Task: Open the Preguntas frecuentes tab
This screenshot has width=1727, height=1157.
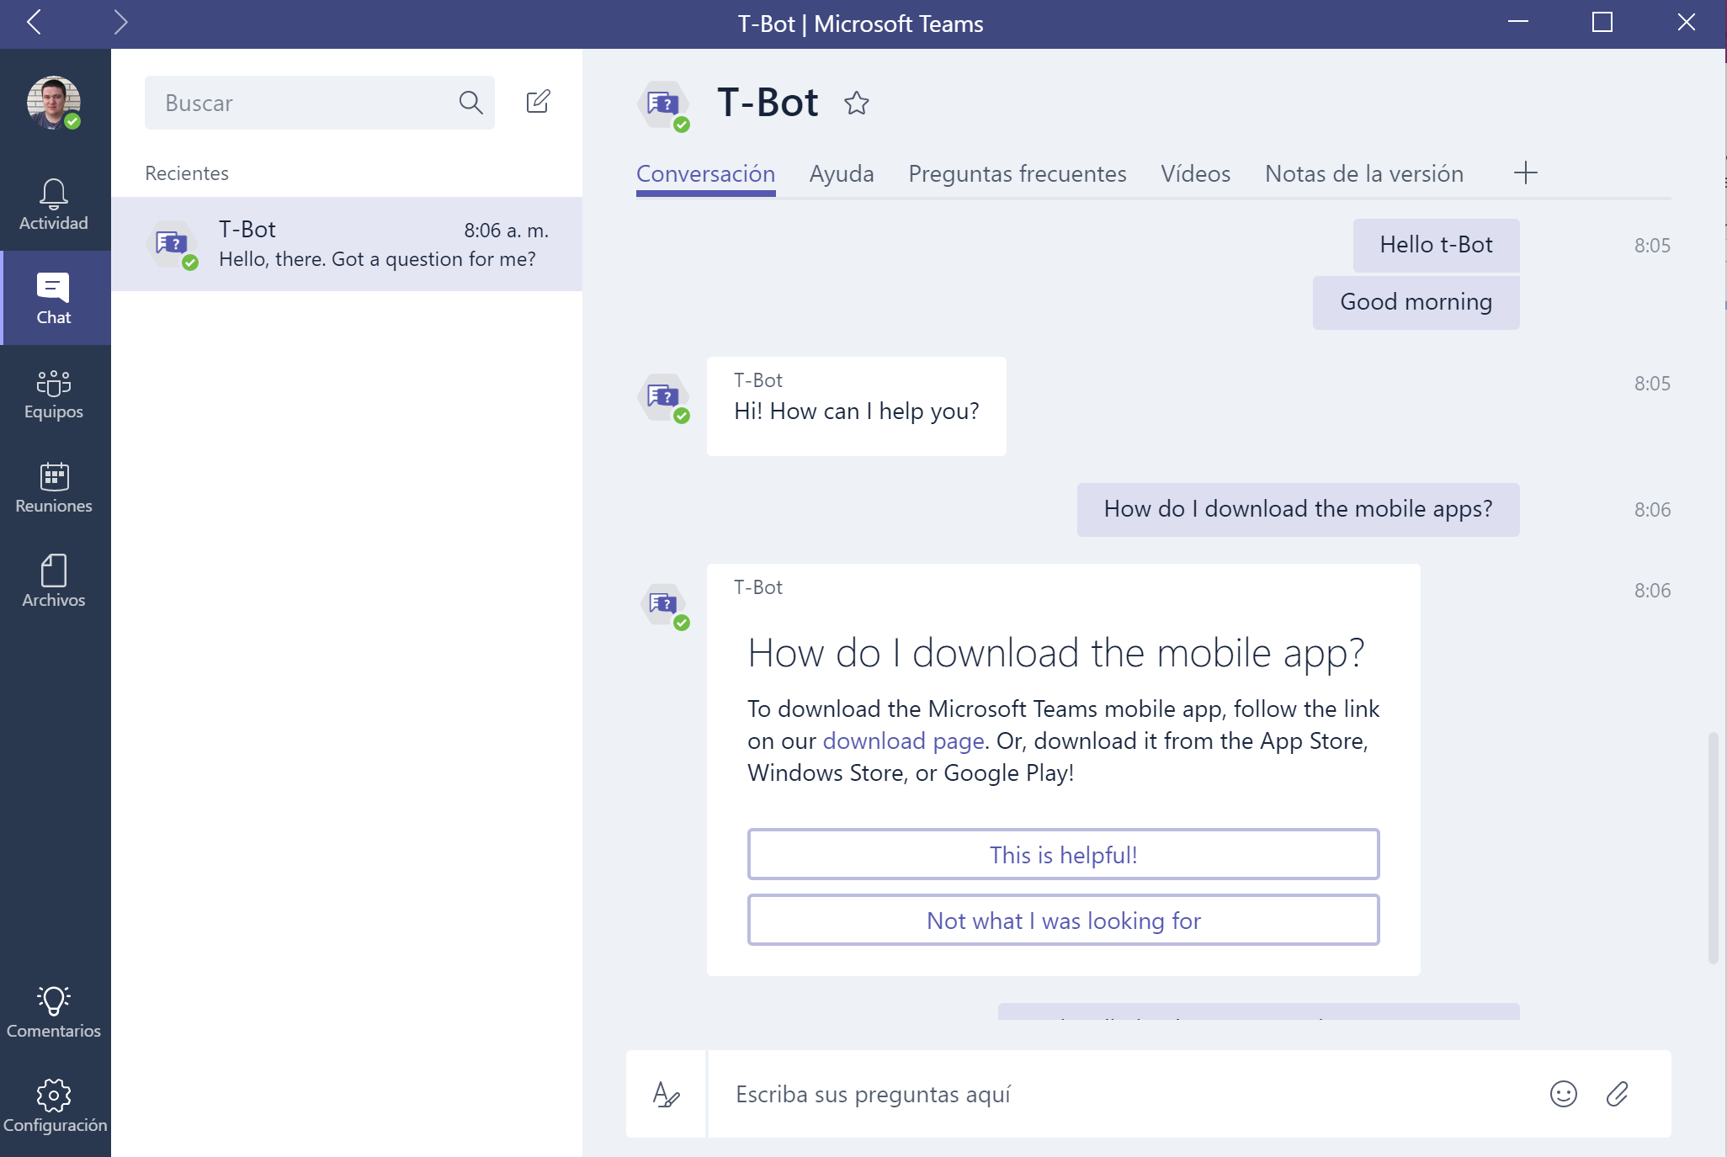Action: (x=1017, y=173)
